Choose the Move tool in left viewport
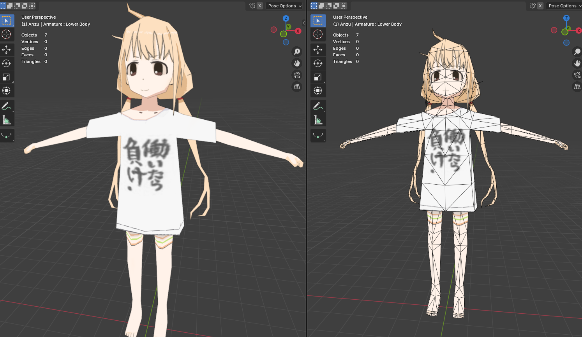Screen dimensions: 582x337 click(7, 49)
